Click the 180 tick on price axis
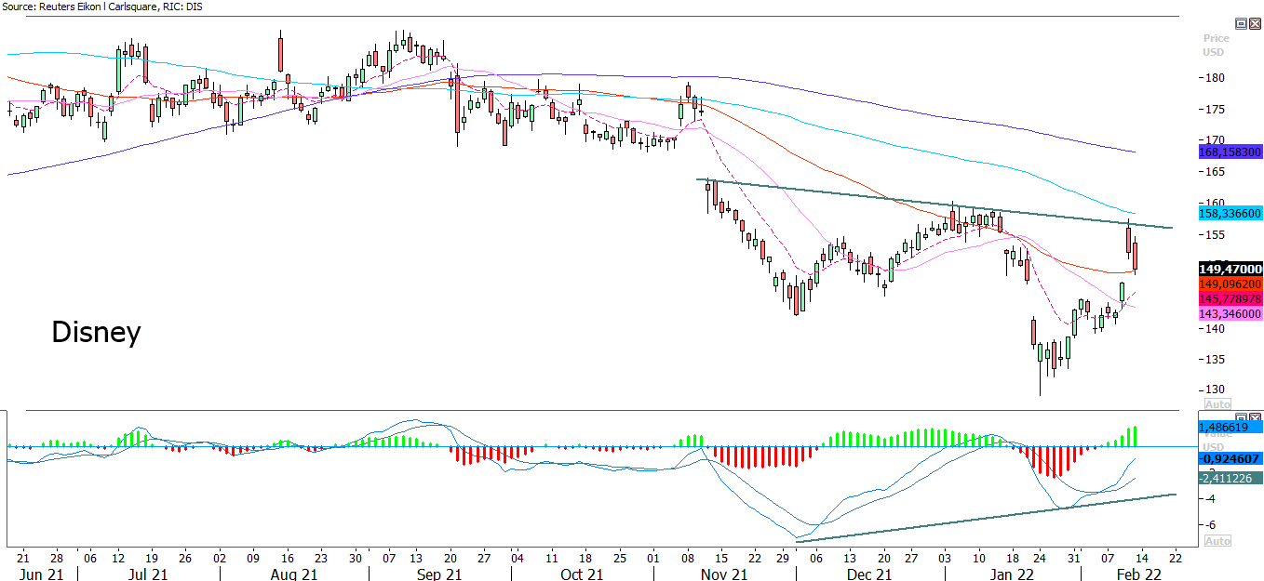The width and height of the screenshot is (1264, 581). tap(1213, 78)
